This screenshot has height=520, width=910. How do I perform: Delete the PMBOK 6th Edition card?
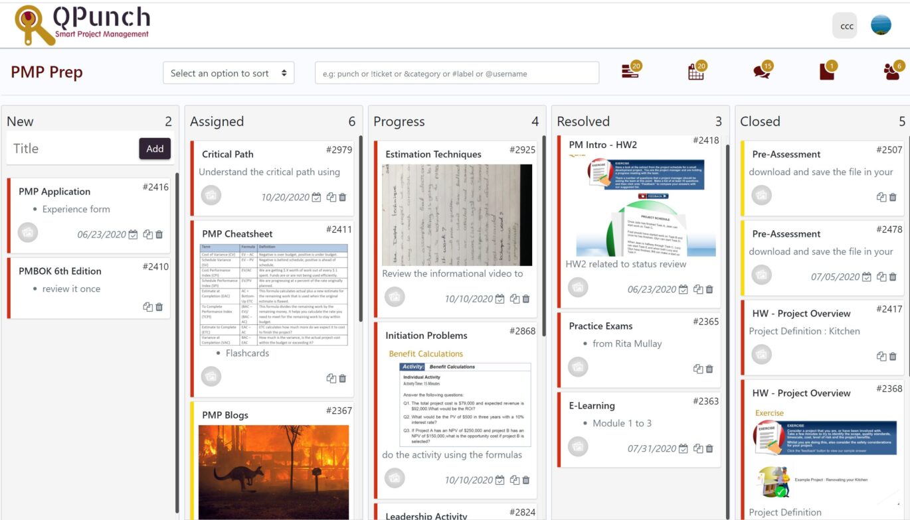159,307
